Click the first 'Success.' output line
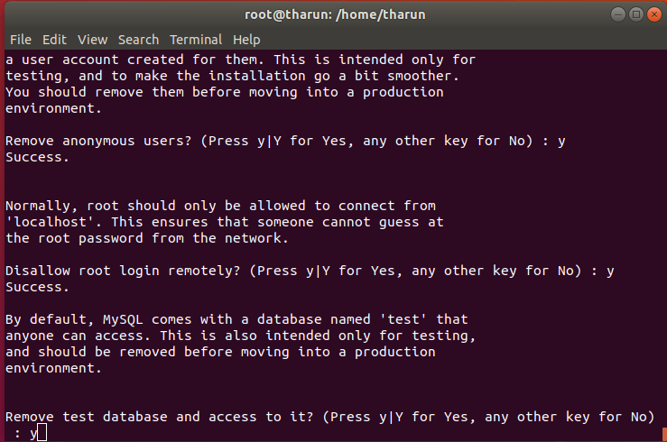Screen dimensions: 667x442 coord(36,157)
